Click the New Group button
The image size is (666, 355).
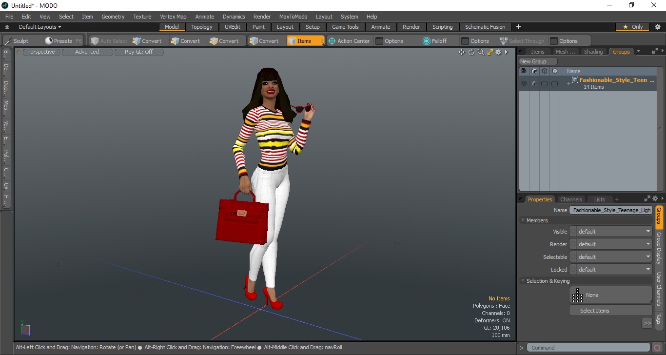pyautogui.click(x=538, y=61)
